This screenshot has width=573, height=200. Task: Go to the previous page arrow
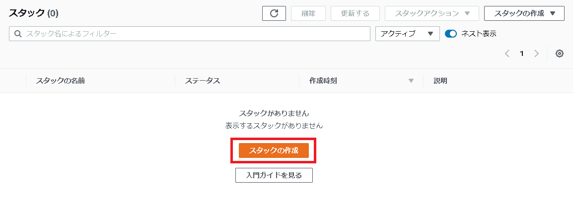click(x=507, y=53)
